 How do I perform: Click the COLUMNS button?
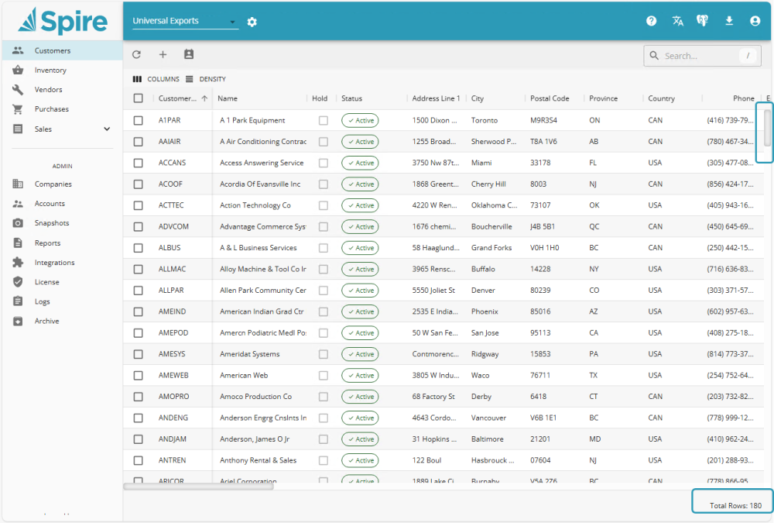coord(156,79)
